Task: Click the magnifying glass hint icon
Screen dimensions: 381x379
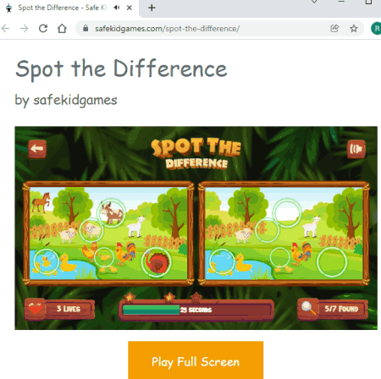Action: pos(308,309)
